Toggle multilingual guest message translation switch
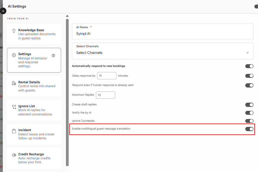The height and width of the screenshot is (172, 258). 249,129
